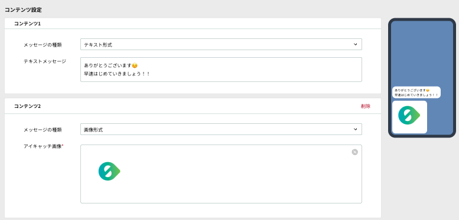The height and width of the screenshot is (220, 459).
Task: Click the emoji in the preview chat bubble
Action: tap(428, 90)
